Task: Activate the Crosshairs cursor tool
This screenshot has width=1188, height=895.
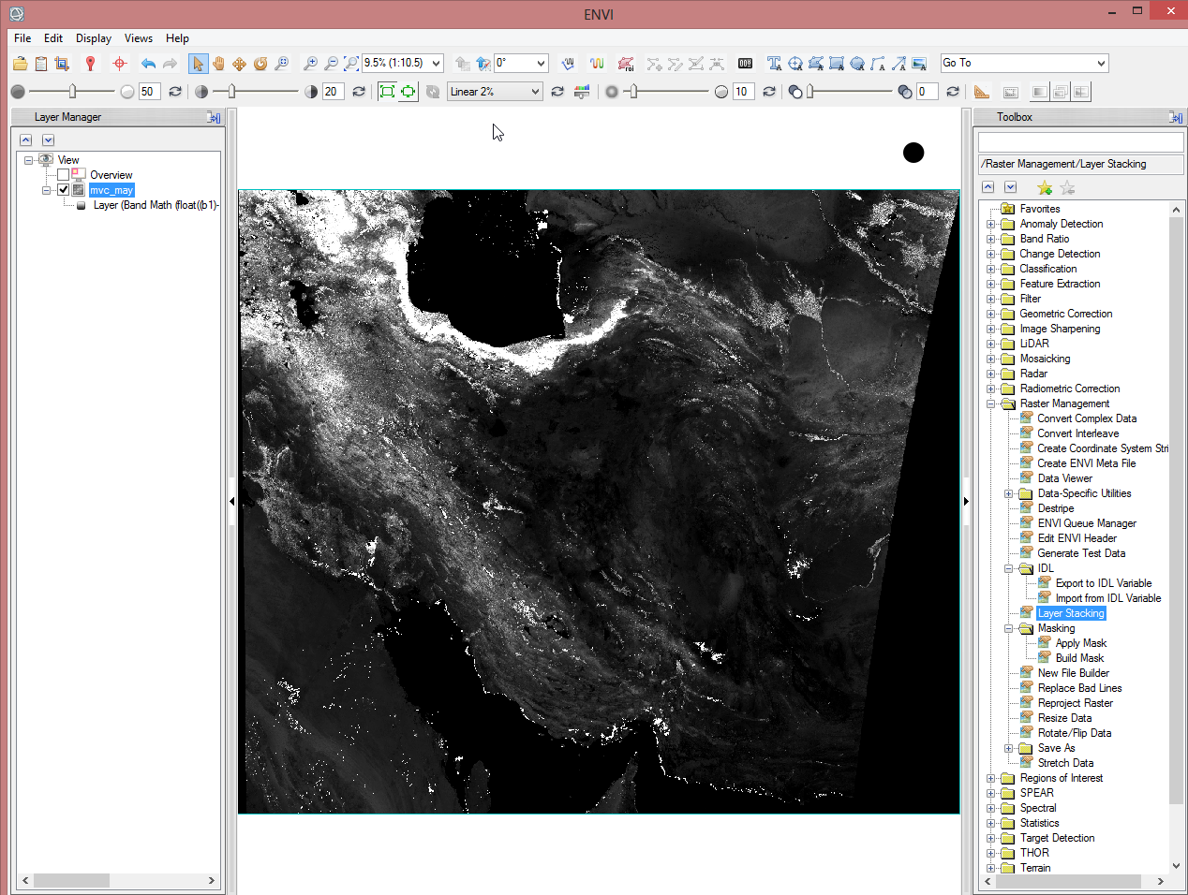Action: (119, 64)
